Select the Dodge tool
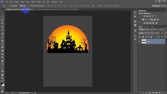Image resolution: width=167 pixels, height=94 pixels. [2, 57]
